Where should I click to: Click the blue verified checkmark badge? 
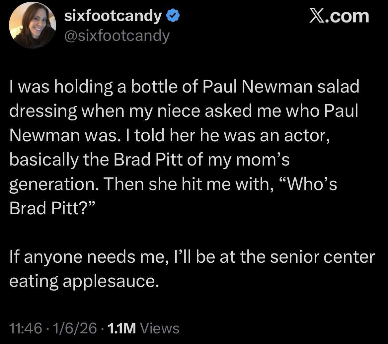tap(173, 16)
